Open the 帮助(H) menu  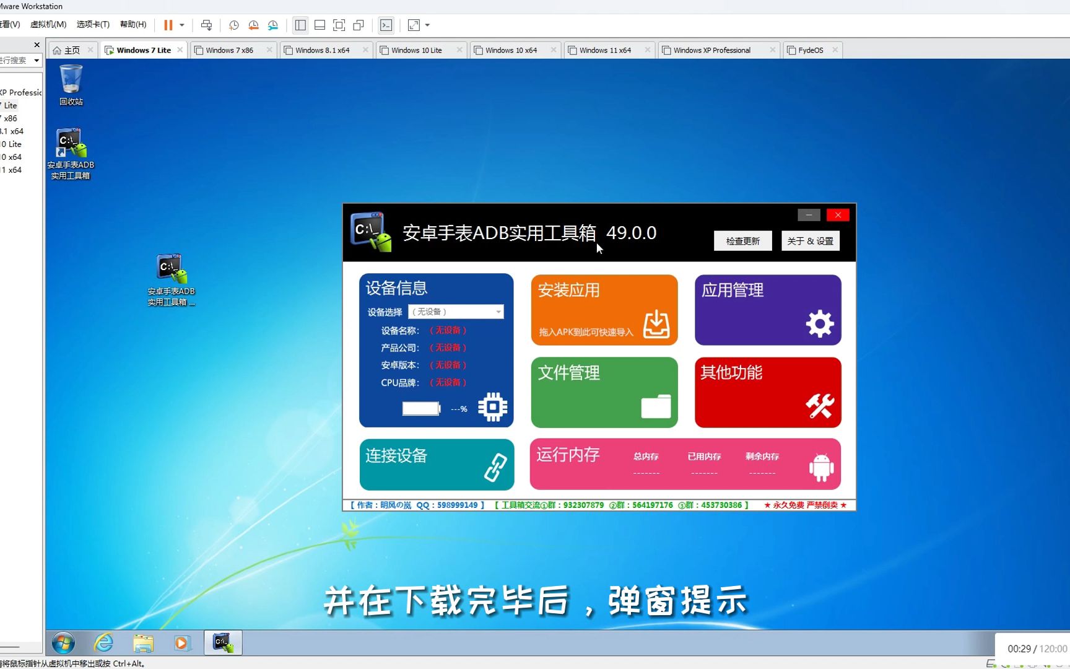(x=133, y=25)
